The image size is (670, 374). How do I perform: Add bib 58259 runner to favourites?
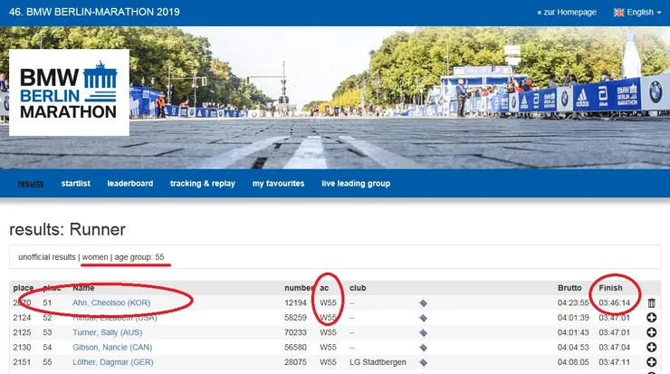coord(651,318)
